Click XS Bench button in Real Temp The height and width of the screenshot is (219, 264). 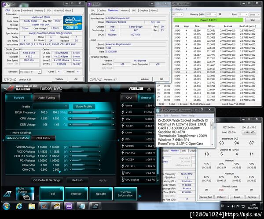pyautogui.click(x=222, y=197)
